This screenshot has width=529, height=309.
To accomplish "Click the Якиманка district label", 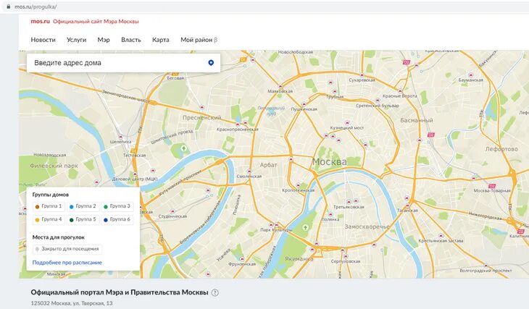I will (299, 259).
